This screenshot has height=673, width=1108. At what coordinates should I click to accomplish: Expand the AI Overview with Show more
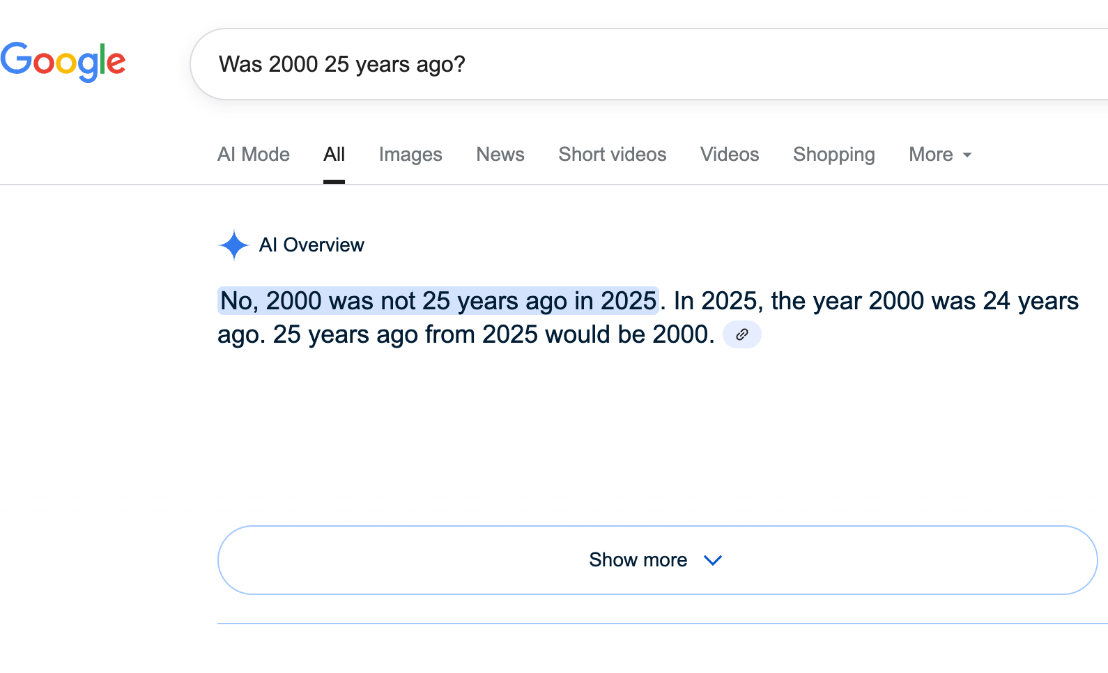pyautogui.click(x=657, y=560)
